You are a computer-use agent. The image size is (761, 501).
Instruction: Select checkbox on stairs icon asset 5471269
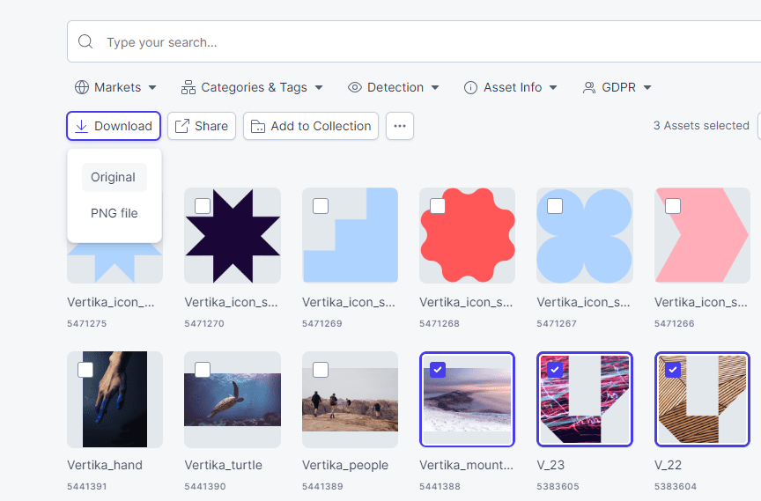coord(321,206)
